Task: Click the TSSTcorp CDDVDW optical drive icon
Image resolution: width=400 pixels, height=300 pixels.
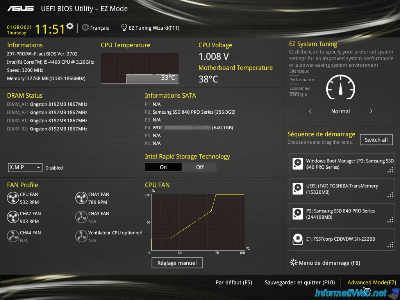Action: [x=298, y=239]
